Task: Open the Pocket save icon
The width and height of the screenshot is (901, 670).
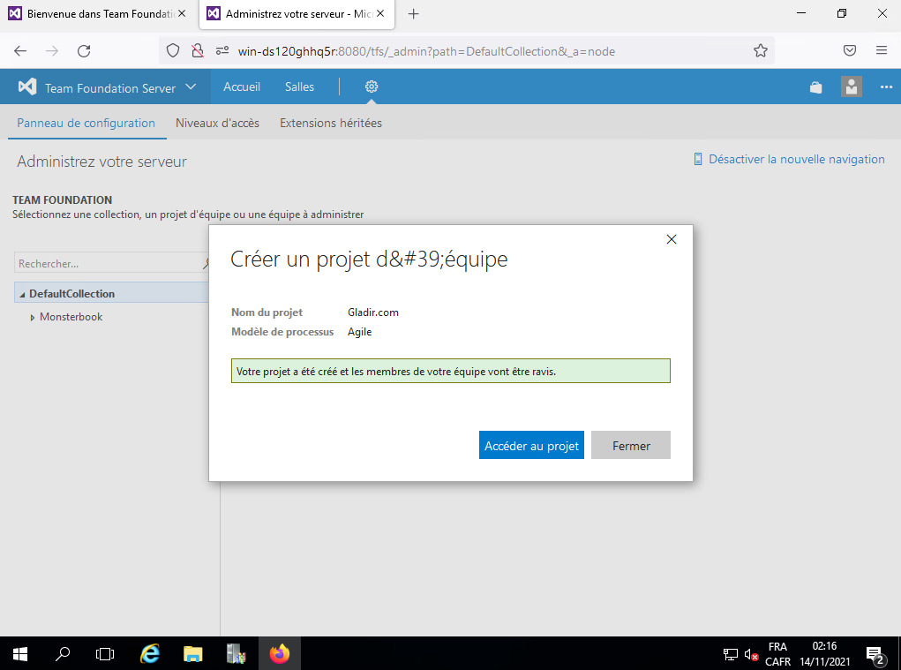Action: [x=850, y=50]
